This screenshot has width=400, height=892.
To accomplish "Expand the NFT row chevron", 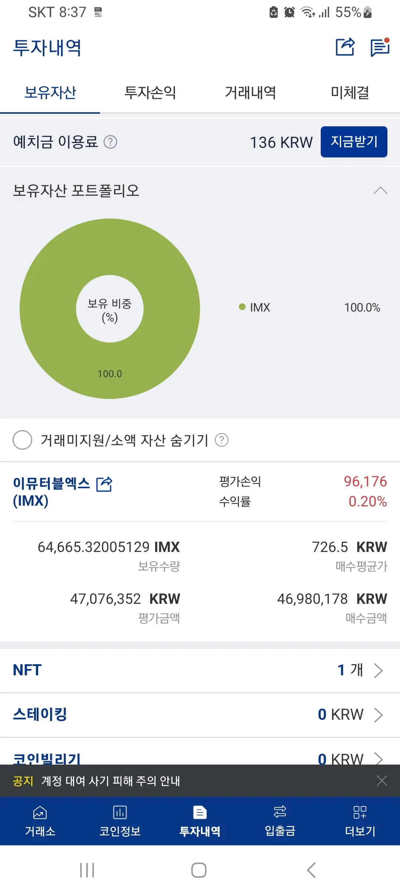I will click(x=378, y=670).
